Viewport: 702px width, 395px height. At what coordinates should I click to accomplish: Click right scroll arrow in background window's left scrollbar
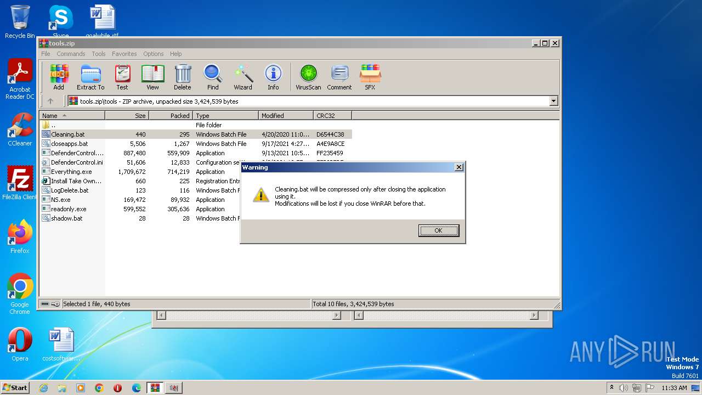point(337,315)
